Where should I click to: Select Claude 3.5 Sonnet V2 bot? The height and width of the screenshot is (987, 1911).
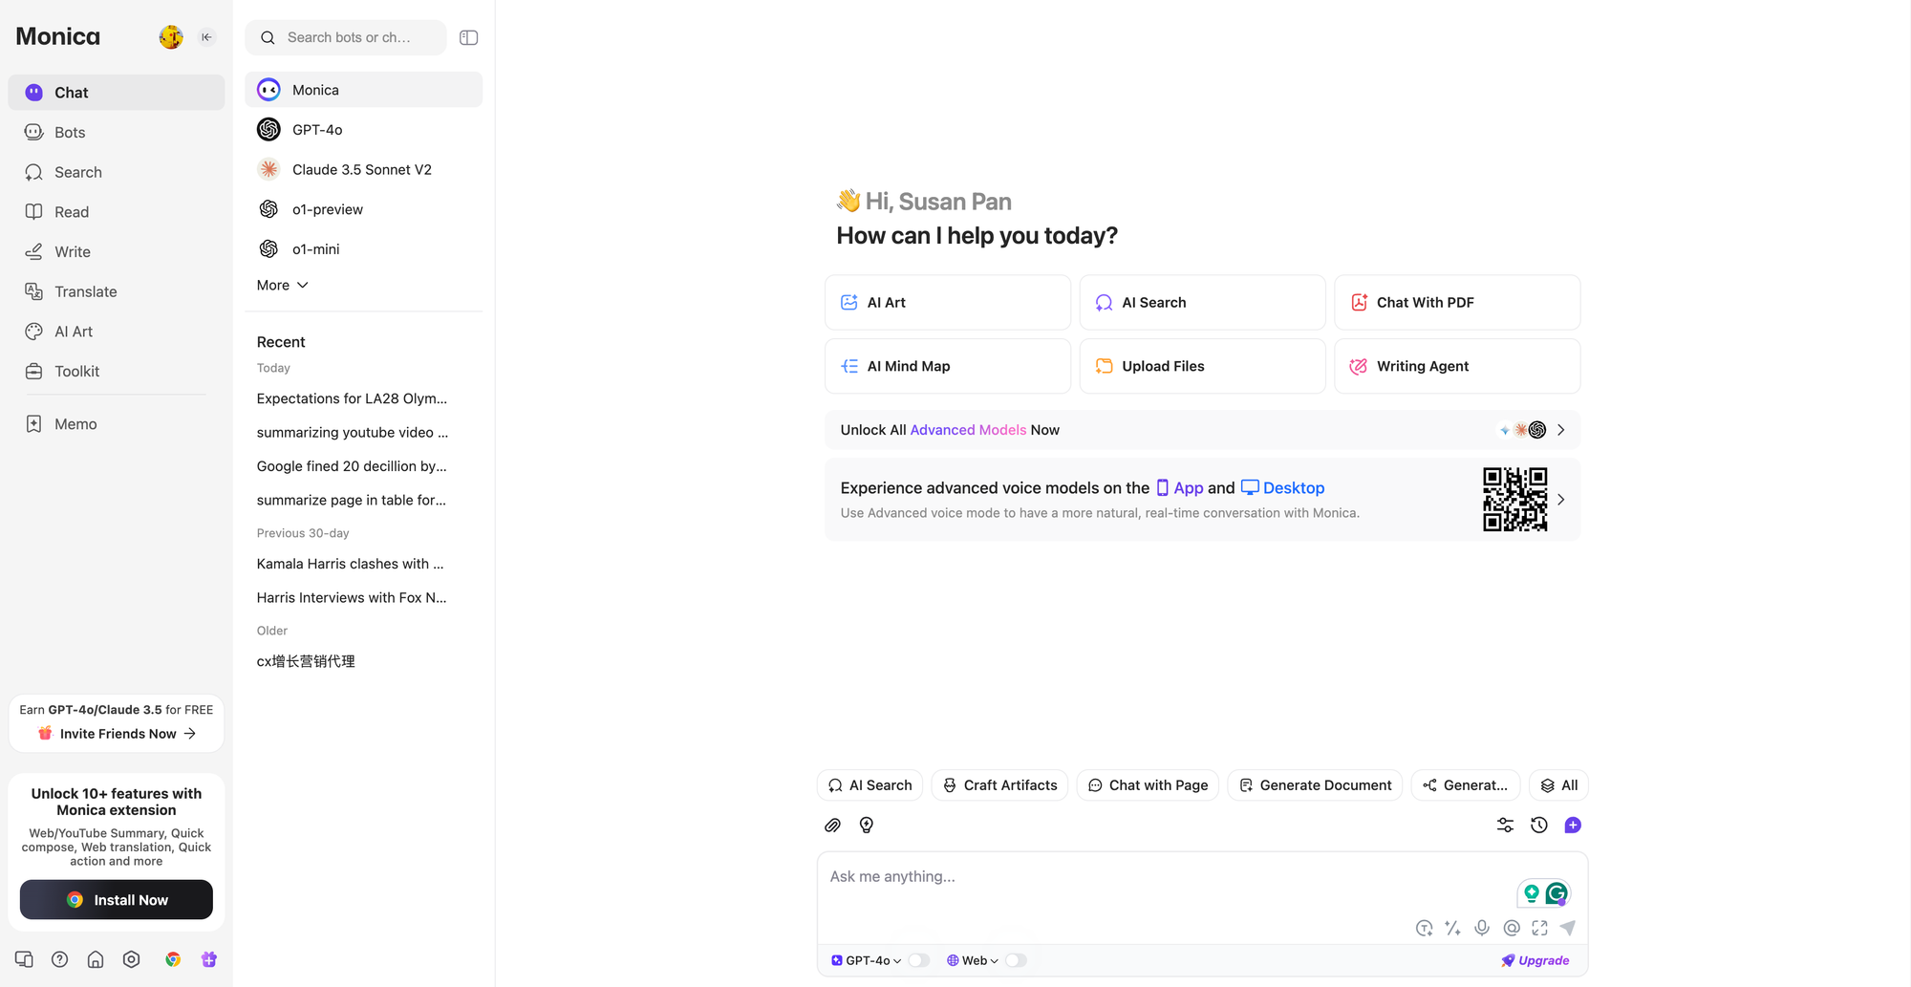tap(361, 169)
